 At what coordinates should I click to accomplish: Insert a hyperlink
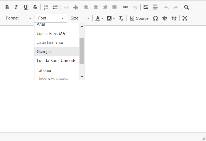click(126, 7)
